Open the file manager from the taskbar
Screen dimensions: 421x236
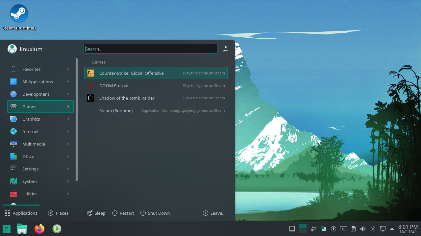pos(22,229)
